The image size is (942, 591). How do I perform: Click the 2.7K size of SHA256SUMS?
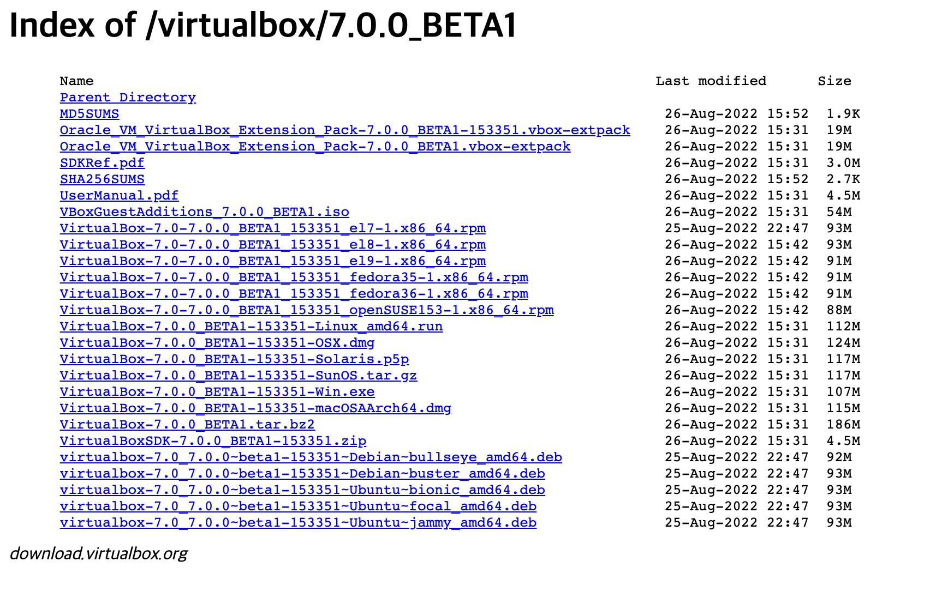pyautogui.click(x=843, y=179)
